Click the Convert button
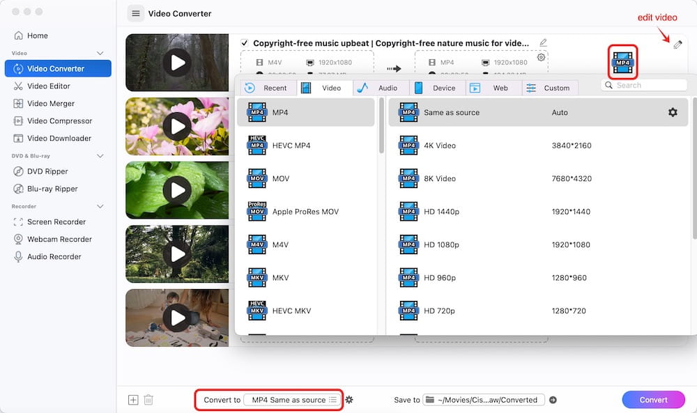Viewport: 697px width, 413px height. point(654,400)
